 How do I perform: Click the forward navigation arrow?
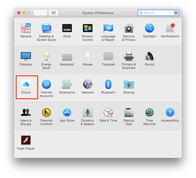[x=44, y=13]
